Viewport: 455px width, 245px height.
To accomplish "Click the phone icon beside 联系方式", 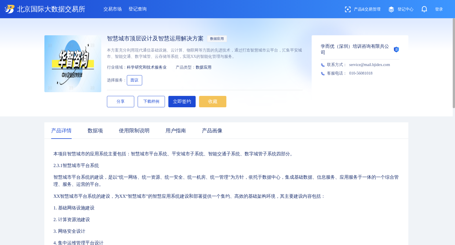I will pos(323,65).
